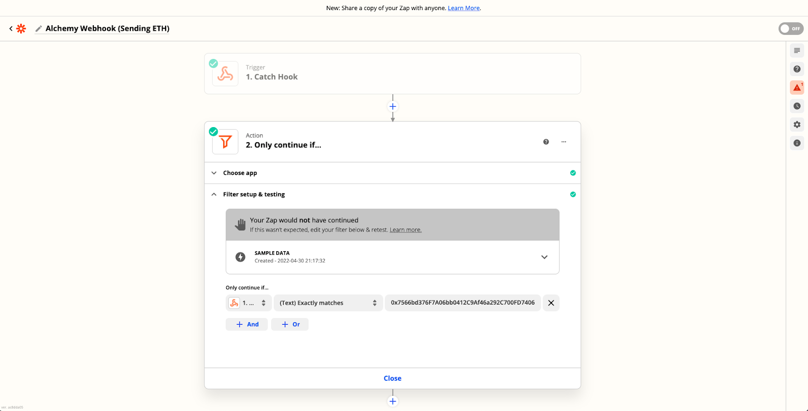
Task: Open the Learn More link in the banner
Action: click(464, 8)
